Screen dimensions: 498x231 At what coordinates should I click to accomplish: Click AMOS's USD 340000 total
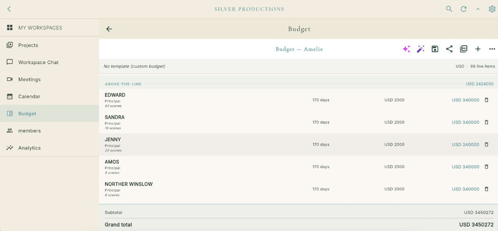point(465,166)
